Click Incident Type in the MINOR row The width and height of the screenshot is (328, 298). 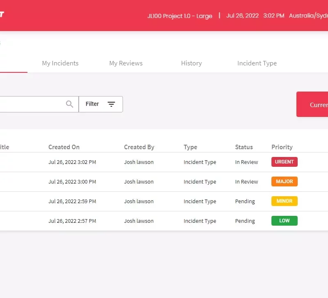pyautogui.click(x=200, y=201)
